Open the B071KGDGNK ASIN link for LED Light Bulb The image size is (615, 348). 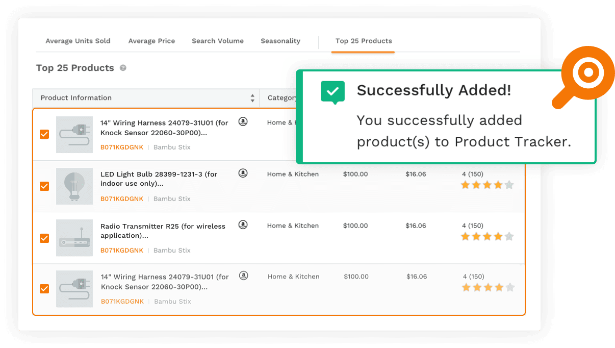pos(122,198)
